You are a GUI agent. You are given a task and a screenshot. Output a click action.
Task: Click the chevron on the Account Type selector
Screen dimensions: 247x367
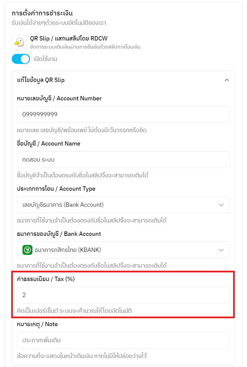click(x=221, y=204)
